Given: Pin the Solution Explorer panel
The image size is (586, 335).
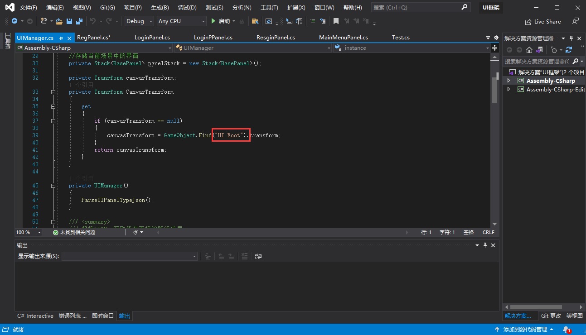Looking at the screenshot, I should (x=571, y=38).
